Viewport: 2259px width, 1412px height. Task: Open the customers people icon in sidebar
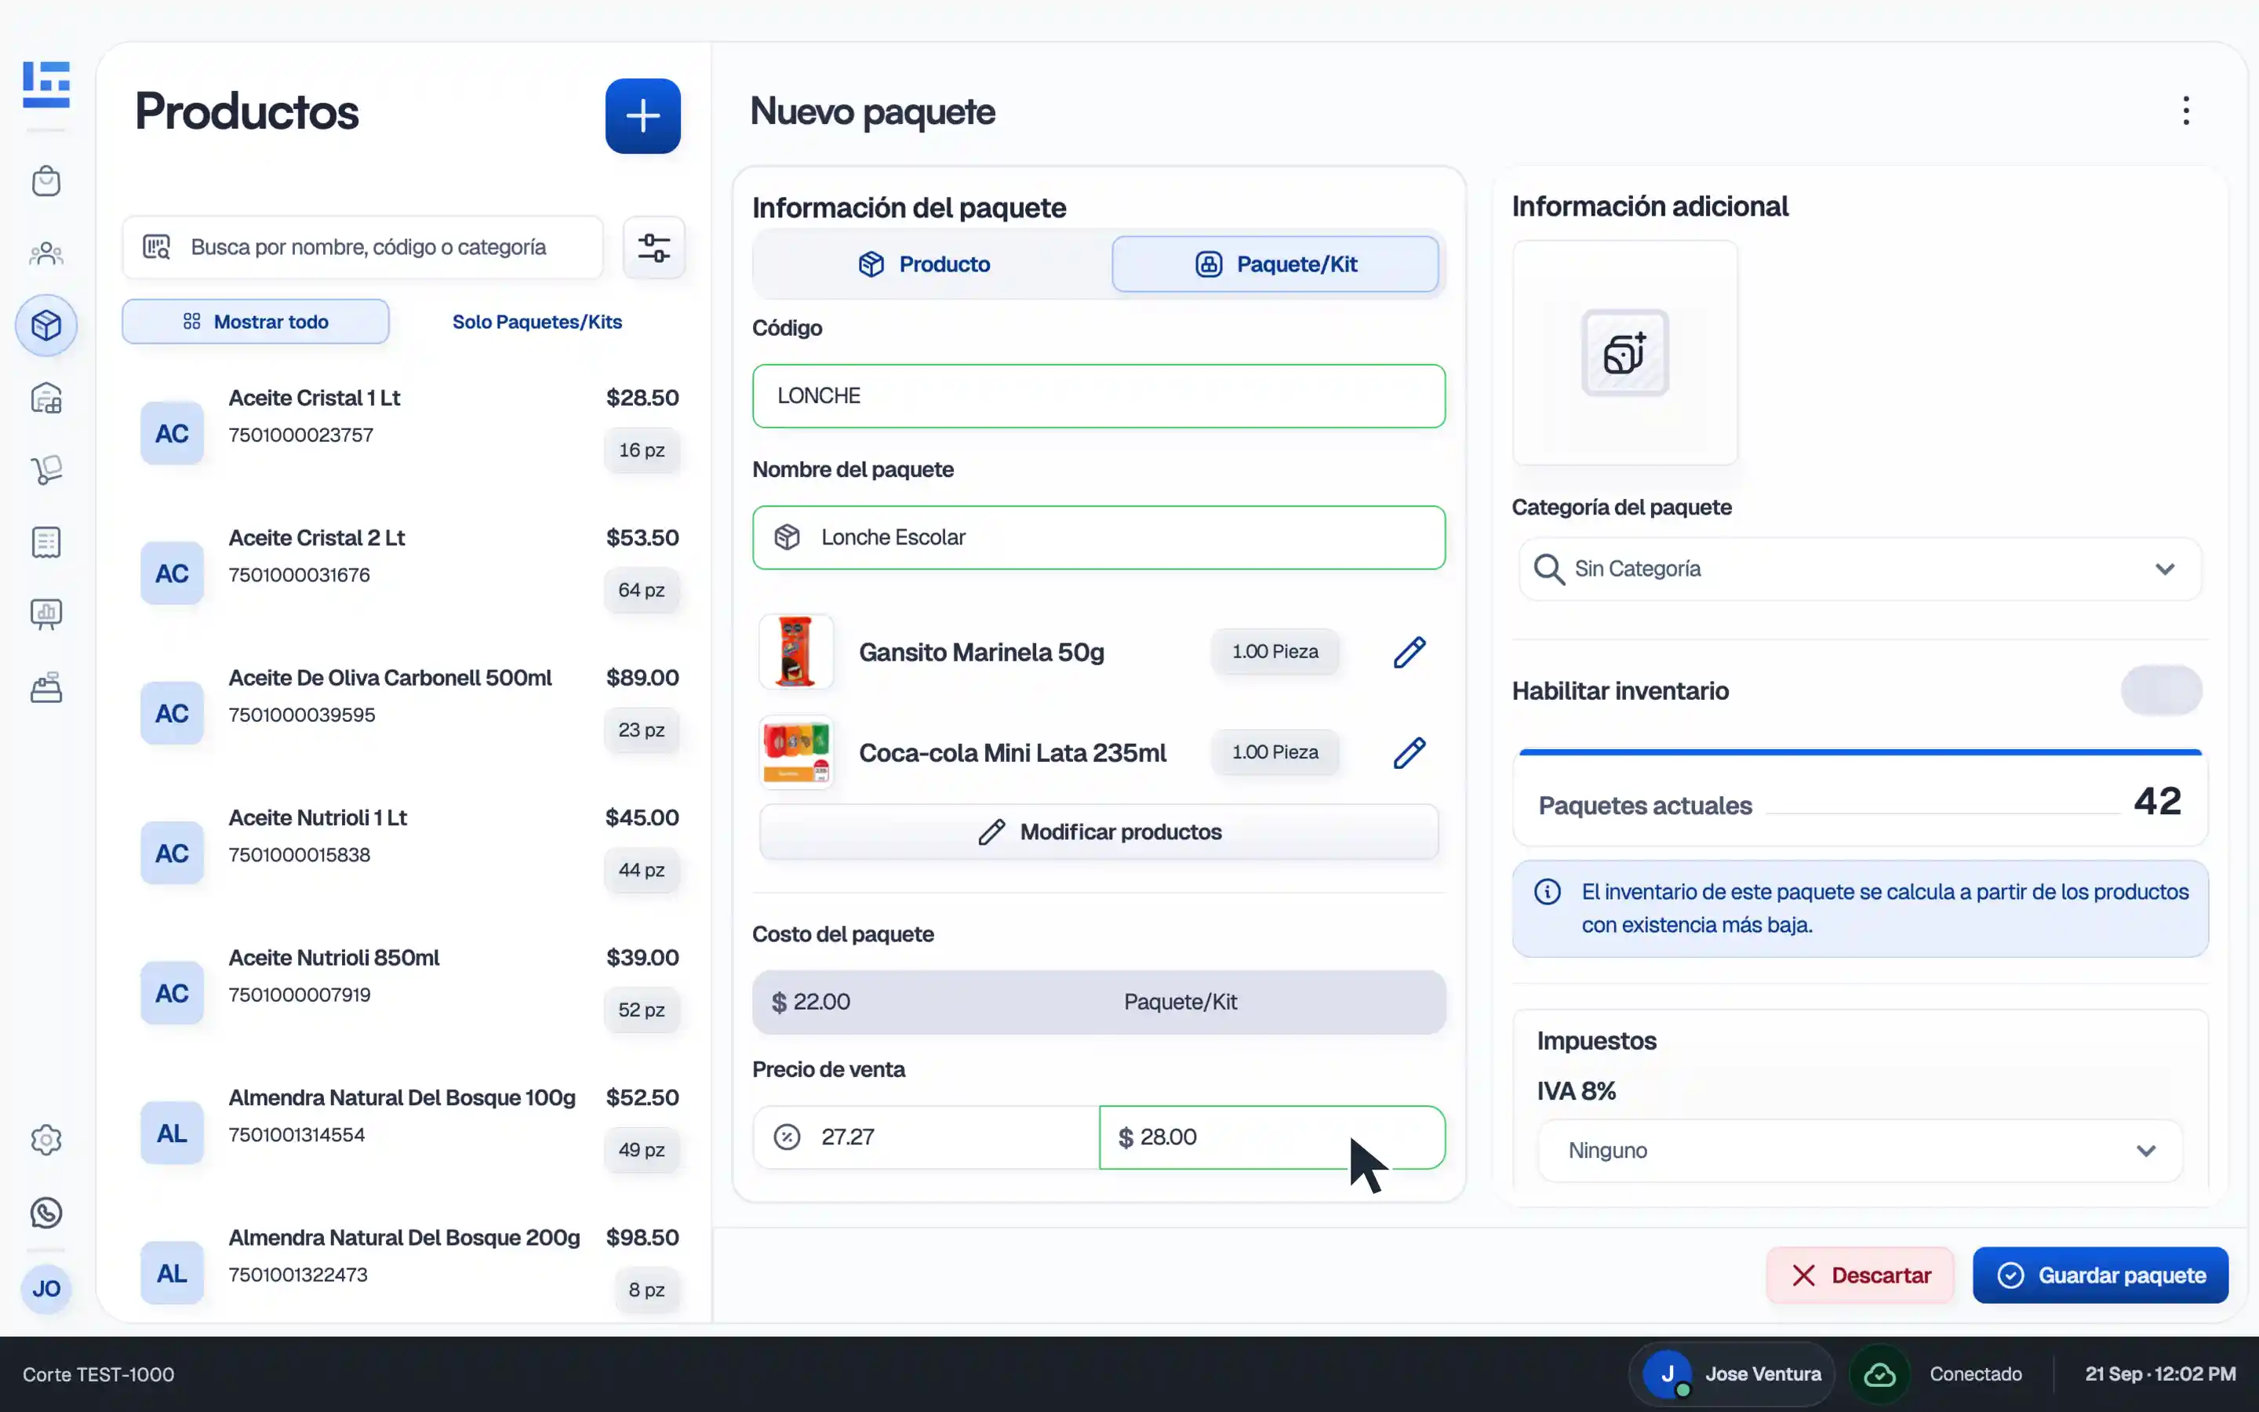[x=45, y=253]
